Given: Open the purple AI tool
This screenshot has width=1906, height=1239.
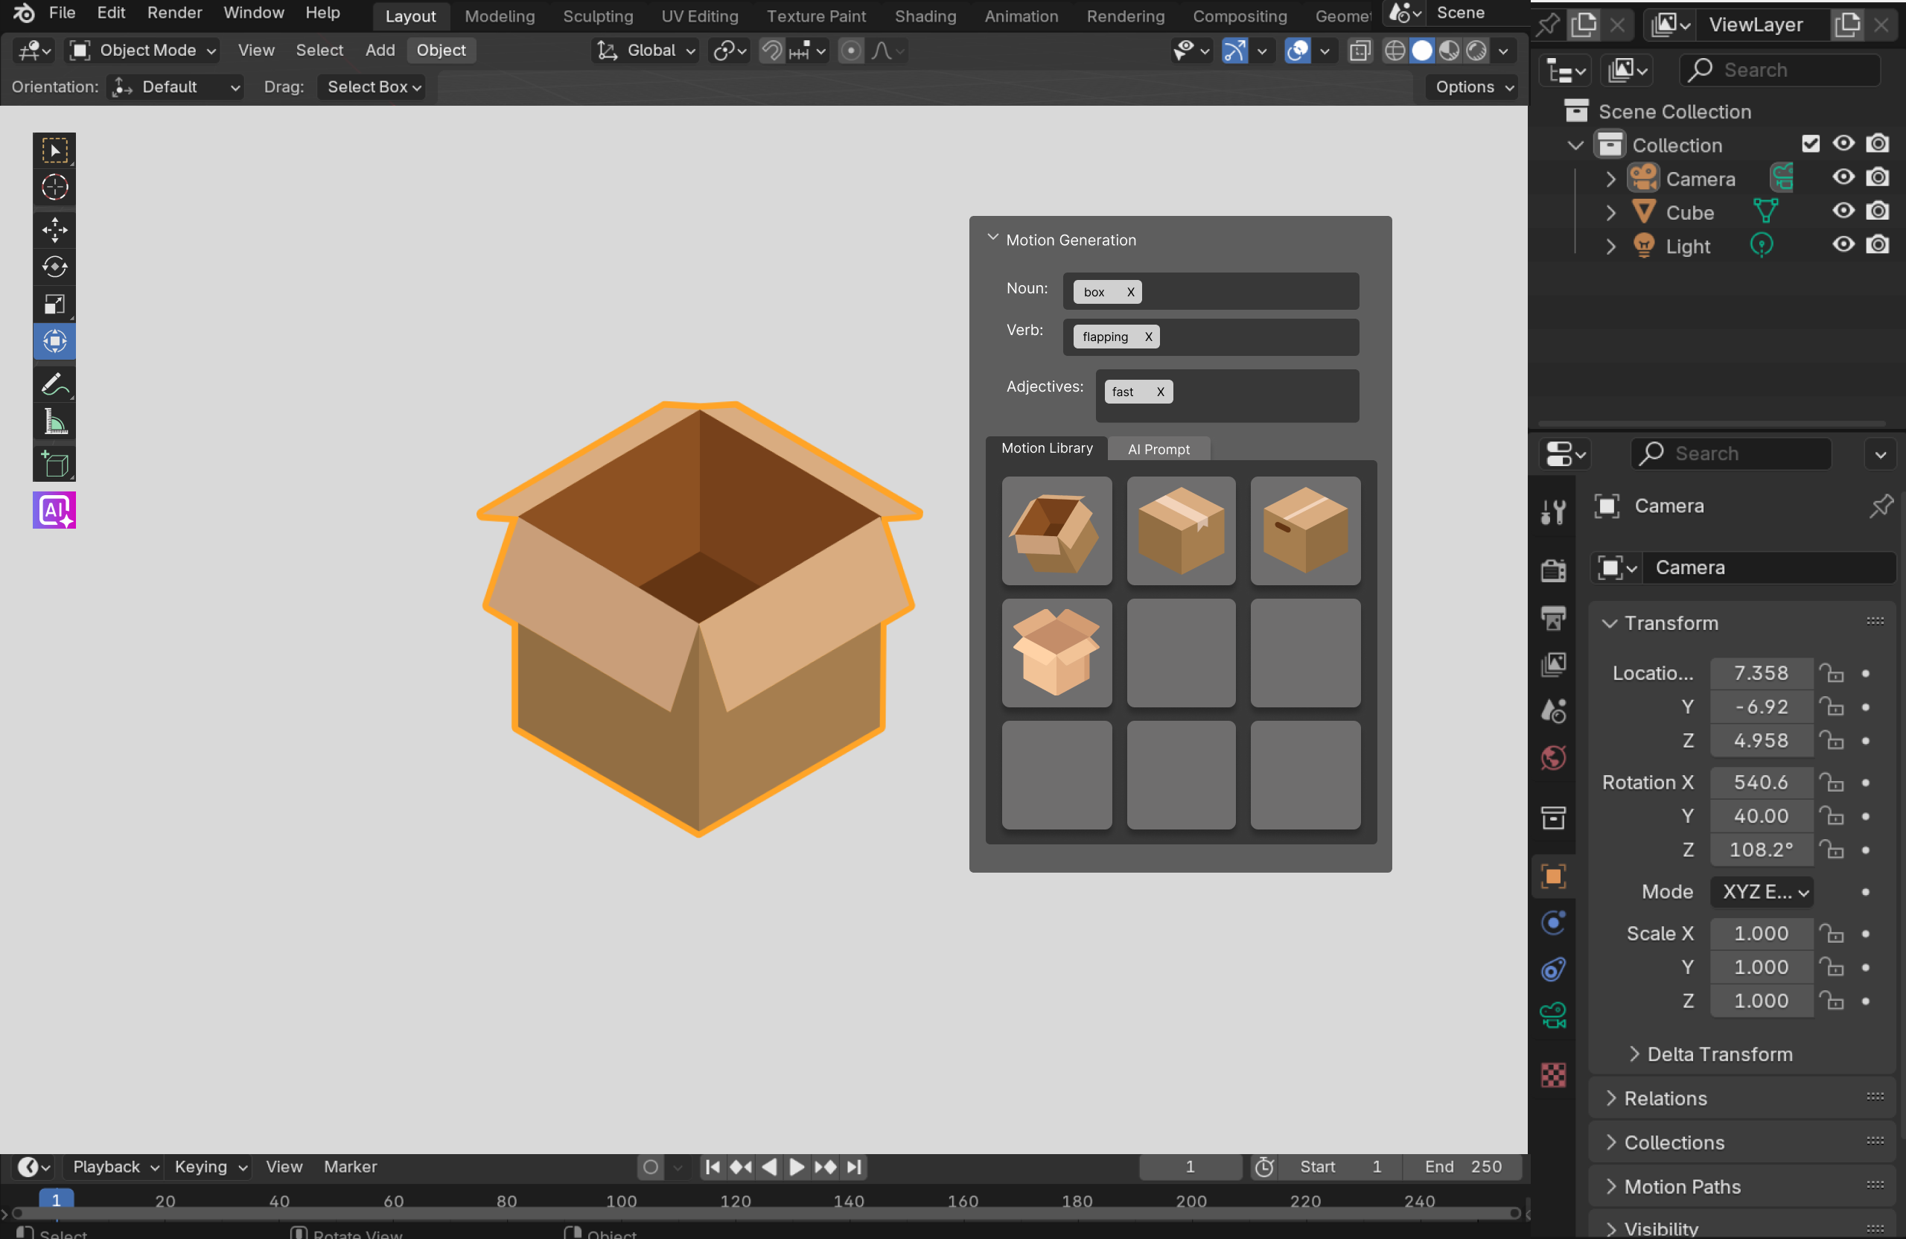Looking at the screenshot, I should 54,510.
